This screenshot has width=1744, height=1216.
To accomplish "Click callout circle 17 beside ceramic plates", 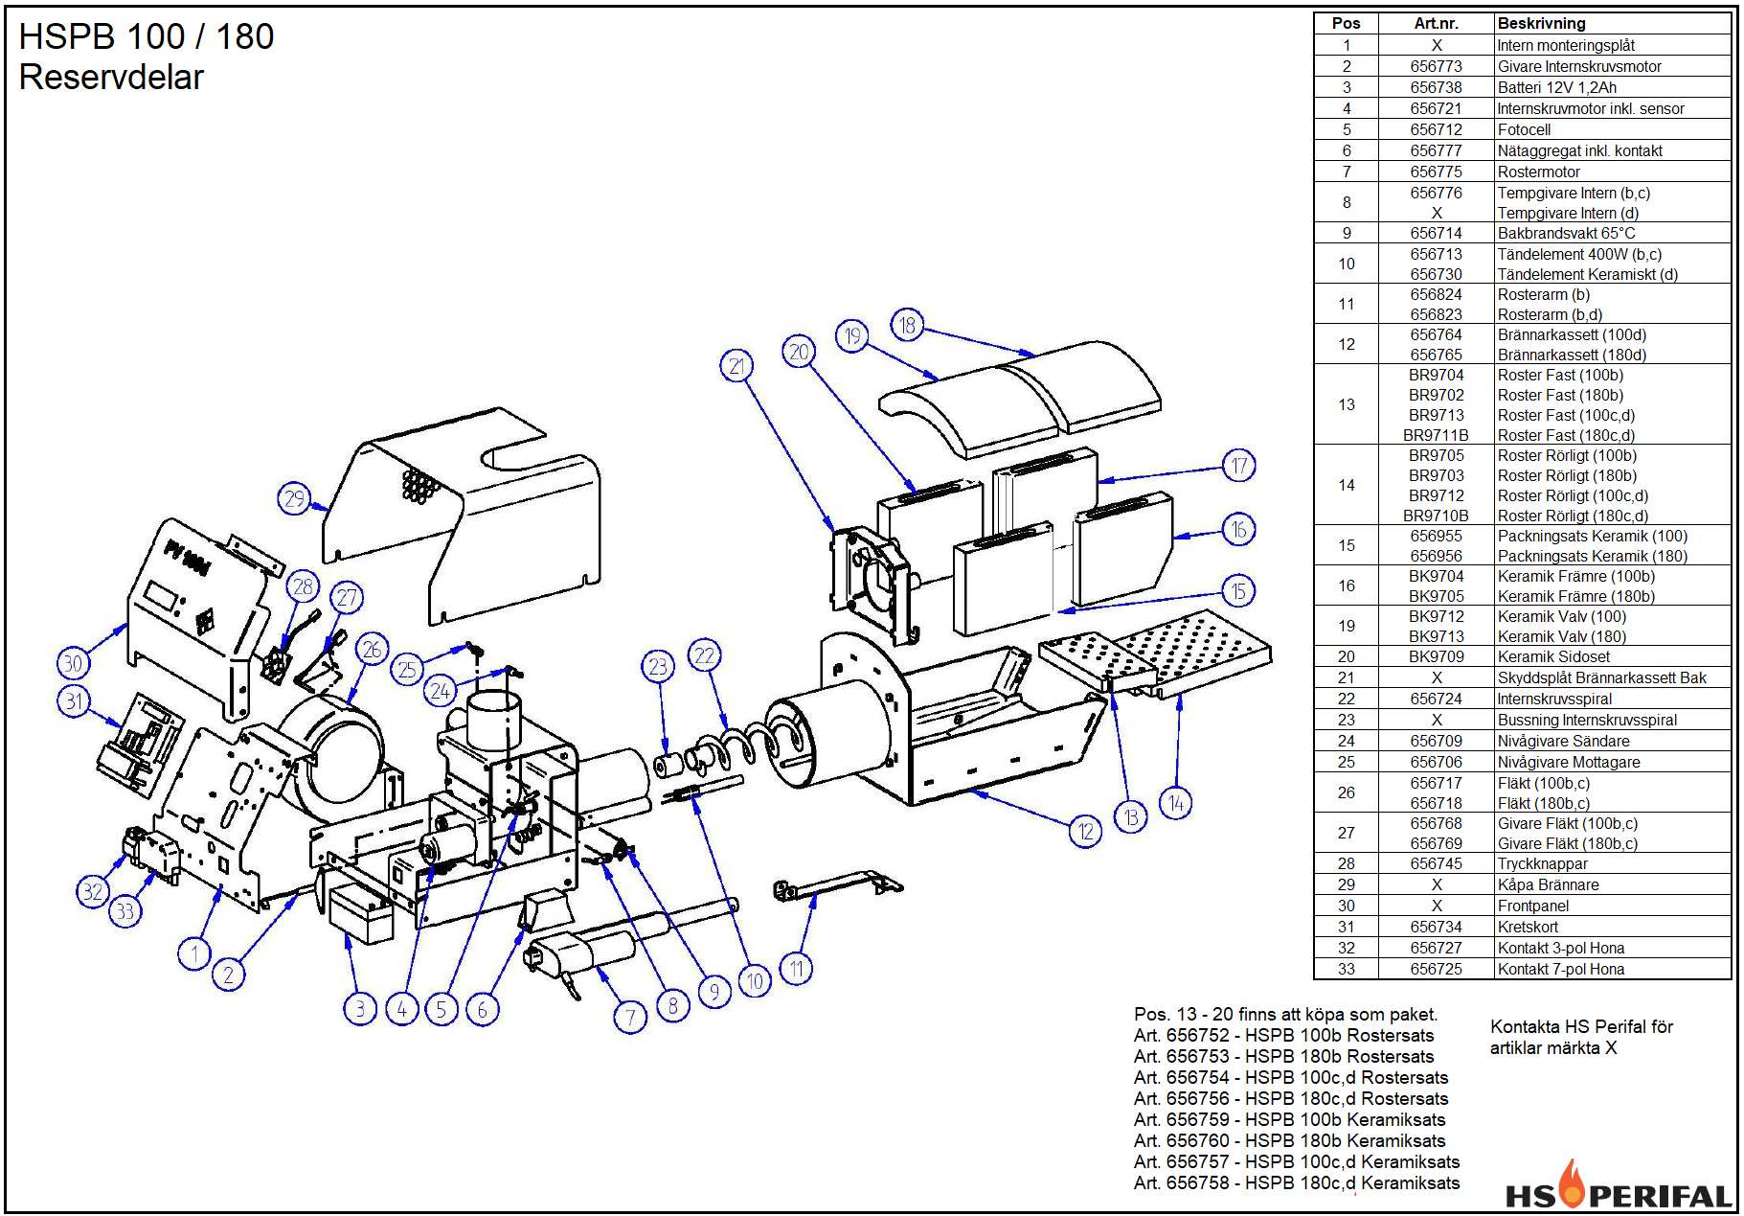I will tap(1239, 466).
